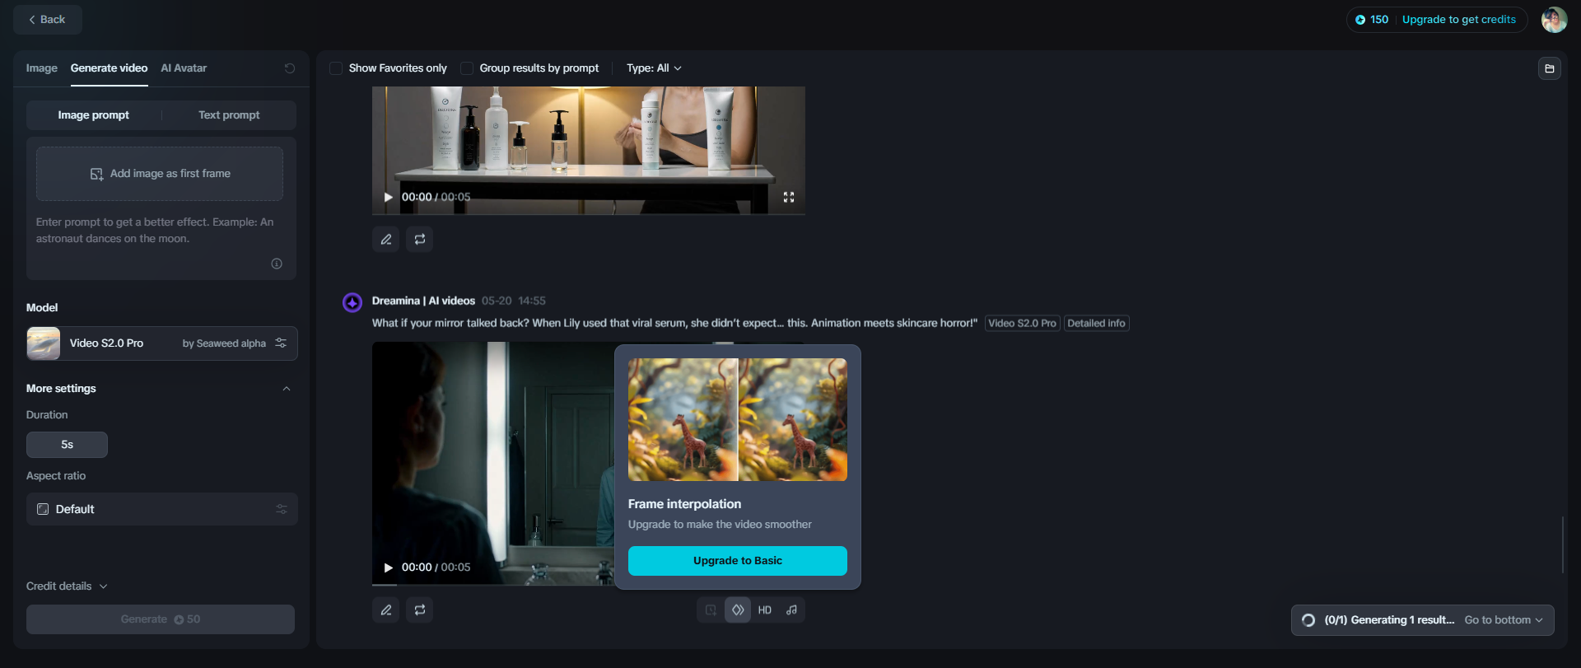The width and height of the screenshot is (1581, 668).
Task: Click Go to bottom
Action: [1504, 620]
